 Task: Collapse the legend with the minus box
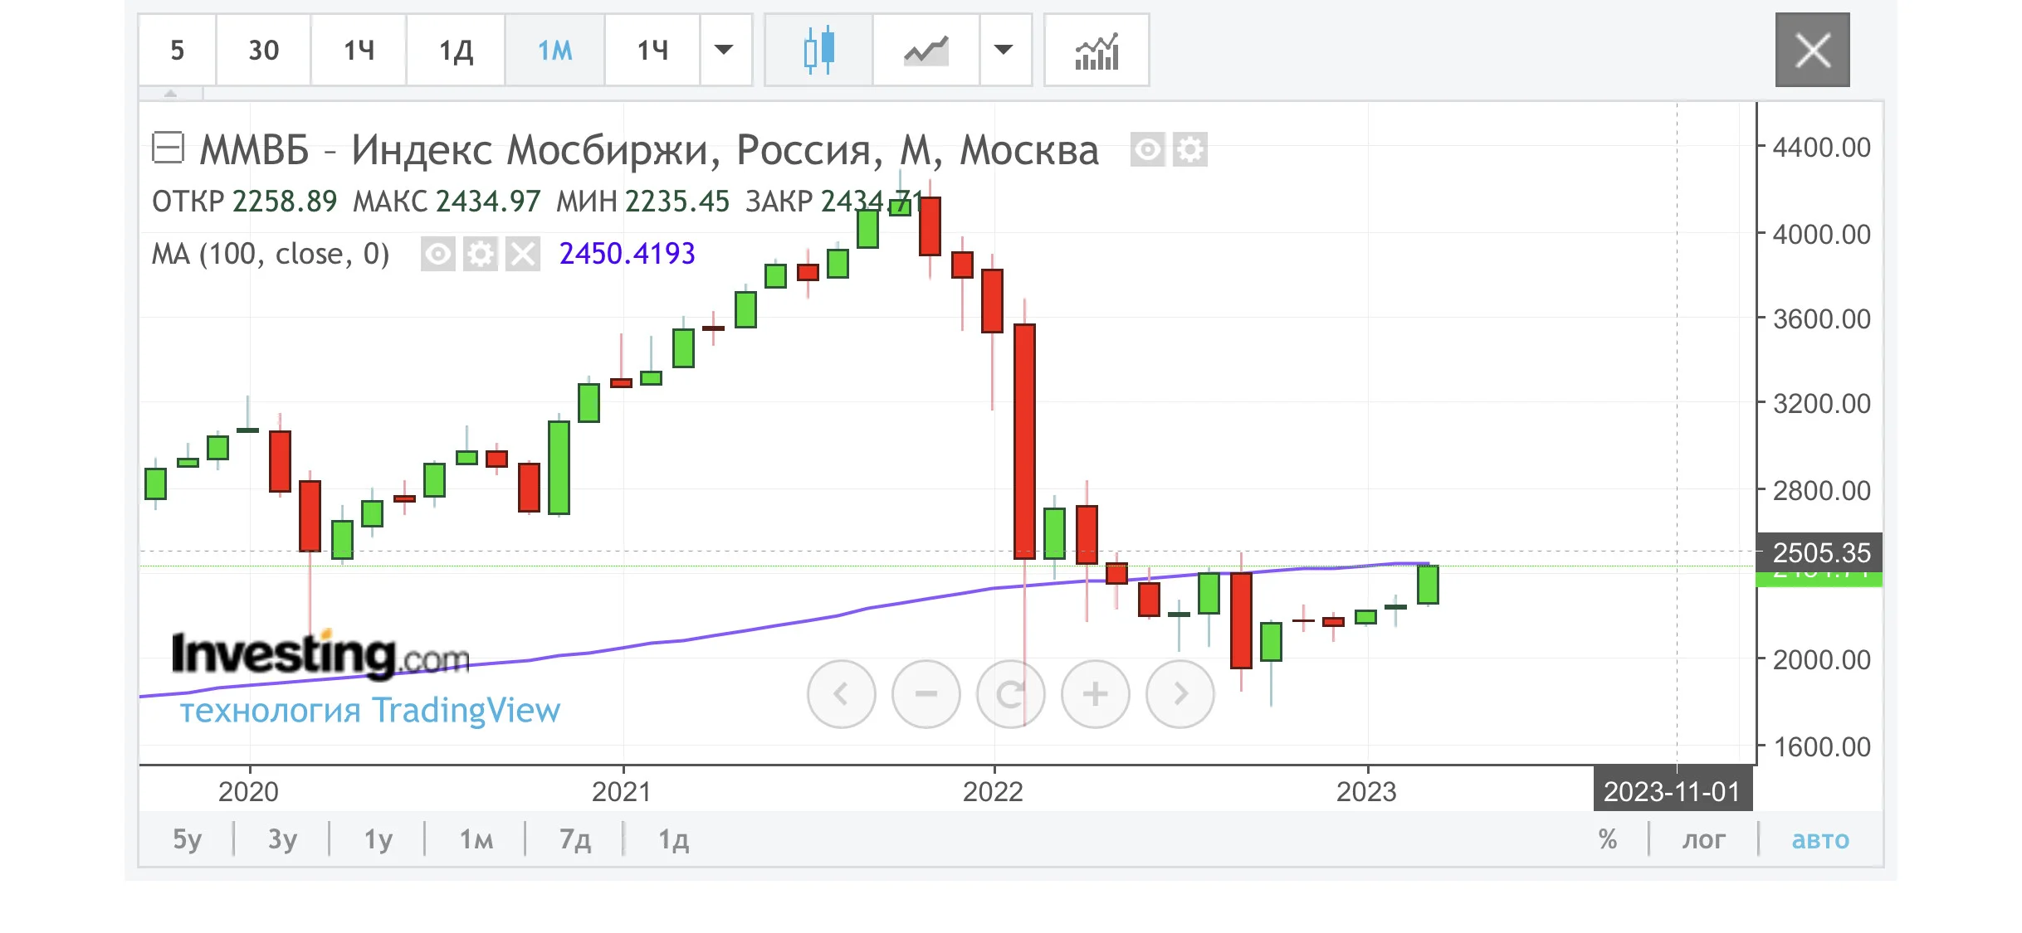pyautogui.click(x=168, y=148)
